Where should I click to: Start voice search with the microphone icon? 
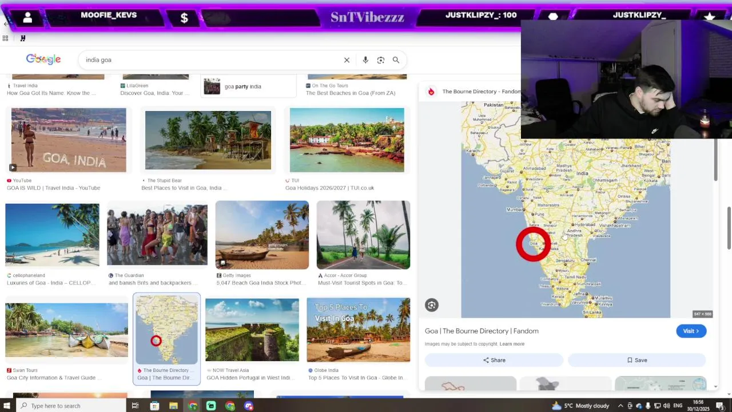(x=365, y=60)
